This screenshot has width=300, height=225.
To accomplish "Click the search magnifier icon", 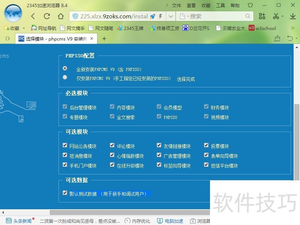I will click(248, 16).
